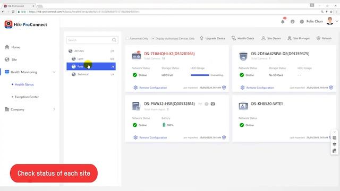Reload the browser page

pyautogui.click(x=13, y=12)
